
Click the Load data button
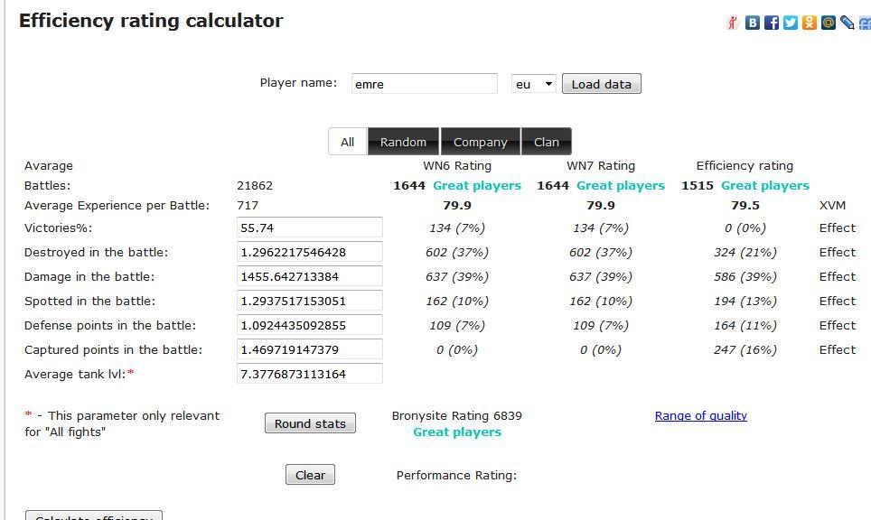coord(602,84)
